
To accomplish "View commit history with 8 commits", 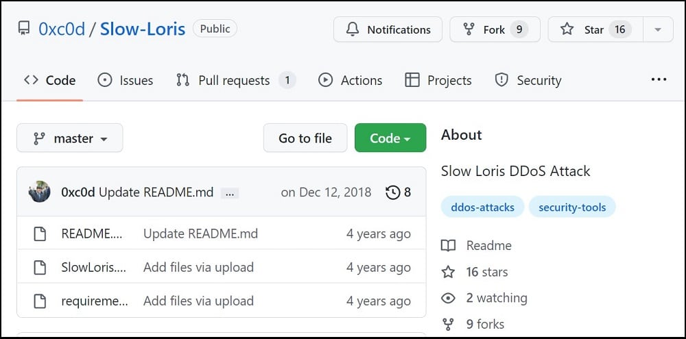I will (399, 192).
